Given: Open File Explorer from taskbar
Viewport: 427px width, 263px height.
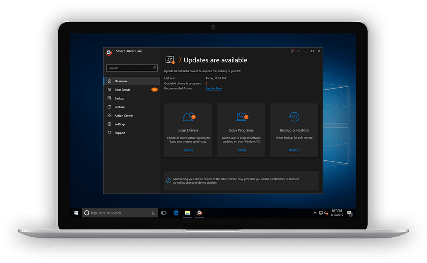Looking at the screenshot, I should click(x=188, y=213).
